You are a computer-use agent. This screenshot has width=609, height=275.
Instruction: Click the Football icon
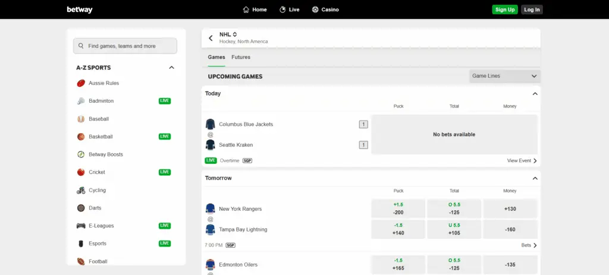click(81, 261)
